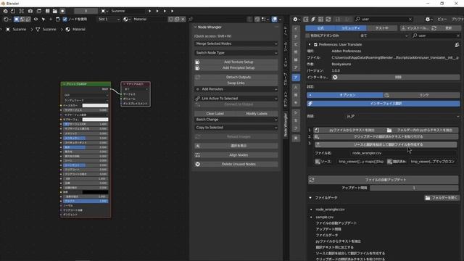Open Batch Change dropdown

pyautogui.click(x=236, y=120)
